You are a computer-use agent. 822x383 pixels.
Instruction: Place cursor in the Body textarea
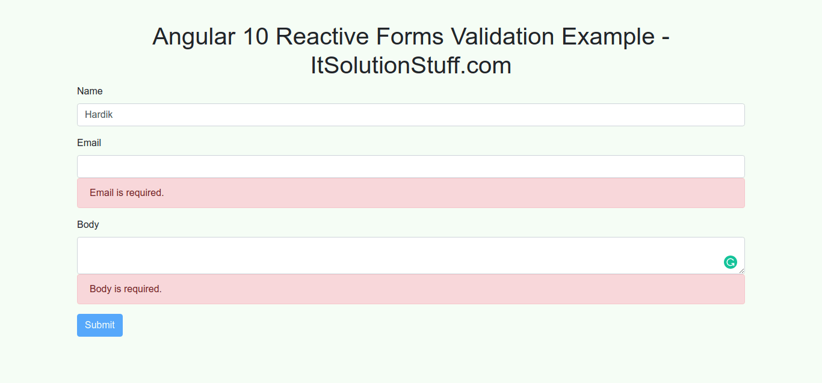(x=397, y=256)
